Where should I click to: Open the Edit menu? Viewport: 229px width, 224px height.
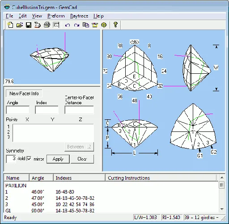click(x=23, y=16)
